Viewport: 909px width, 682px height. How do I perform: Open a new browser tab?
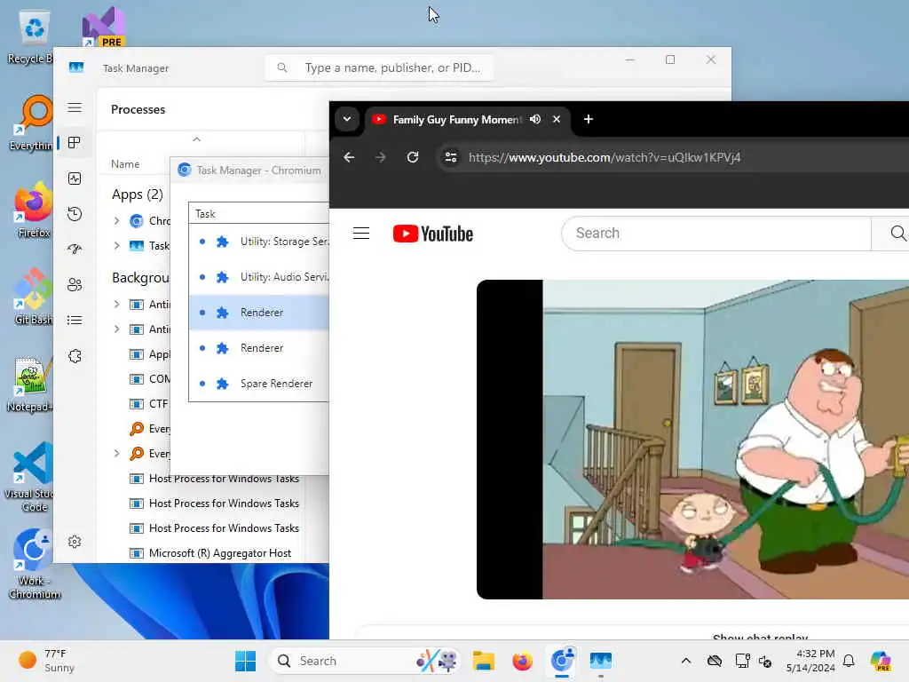pos(588,119)
